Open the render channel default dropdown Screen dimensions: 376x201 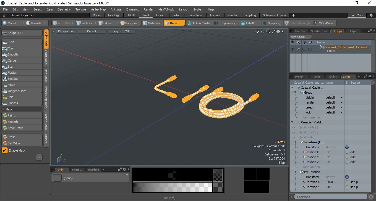coord(334,102)
